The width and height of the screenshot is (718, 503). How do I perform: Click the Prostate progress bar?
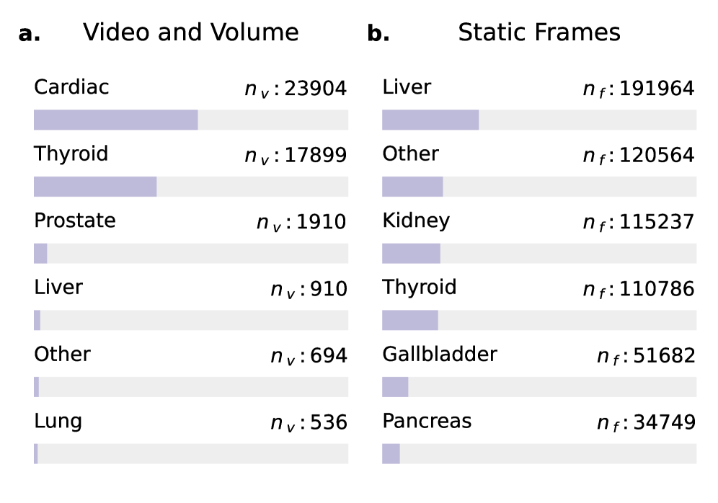[190, 254]
